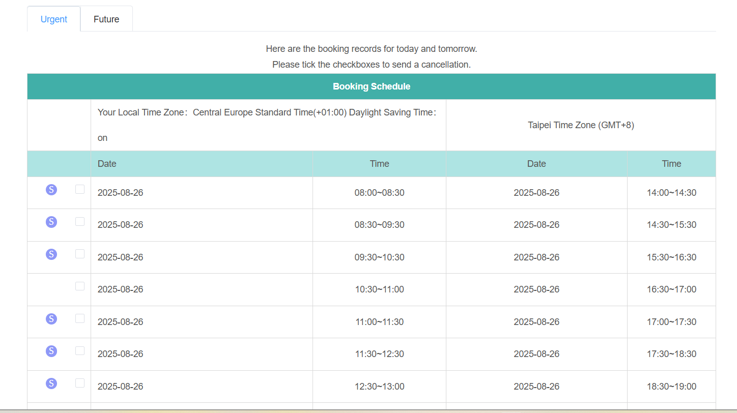The image size is (737, 413).
Task: Click the local time 12:30~13:00 cell
Action: (x=379, y=387)
